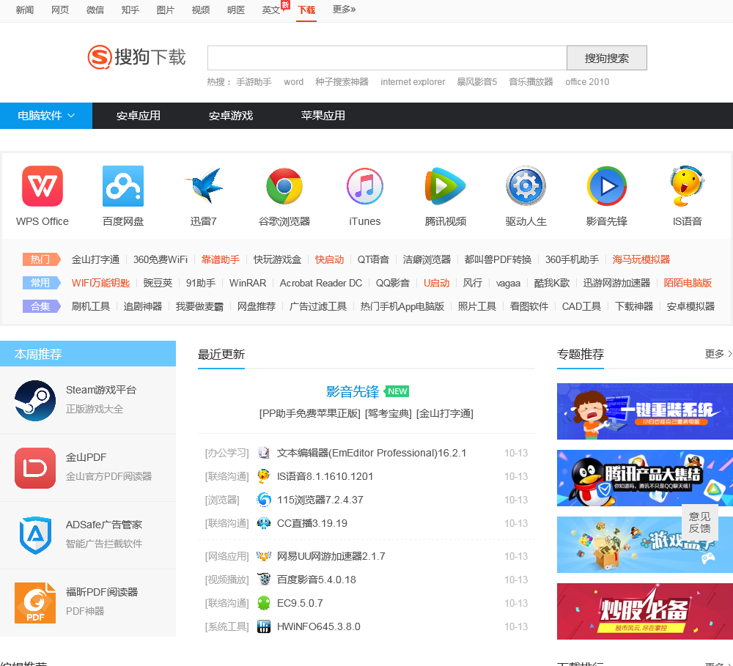Image resolution: width=733 pixels, height=666 pixels.
Task: Open the 360免费WiFi link
Action: (x=161, y=259)
